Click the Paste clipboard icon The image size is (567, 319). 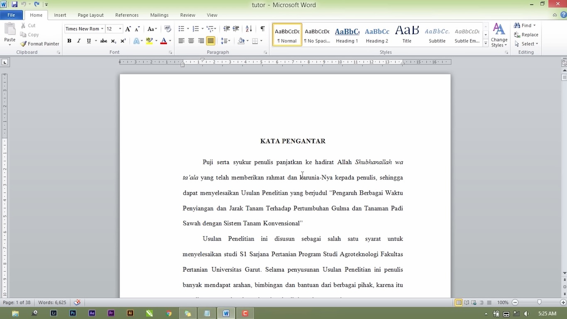click(10, 30)
